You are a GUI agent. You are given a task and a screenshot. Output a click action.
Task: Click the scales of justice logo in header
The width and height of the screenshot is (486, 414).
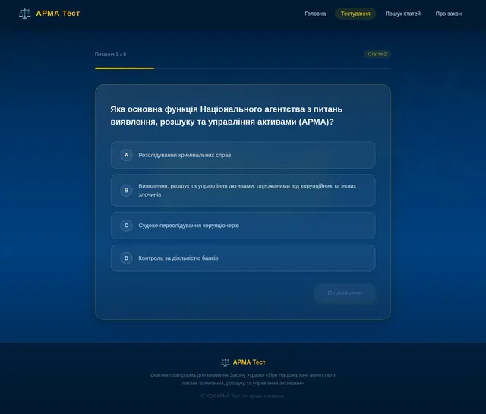pos(25,14)
